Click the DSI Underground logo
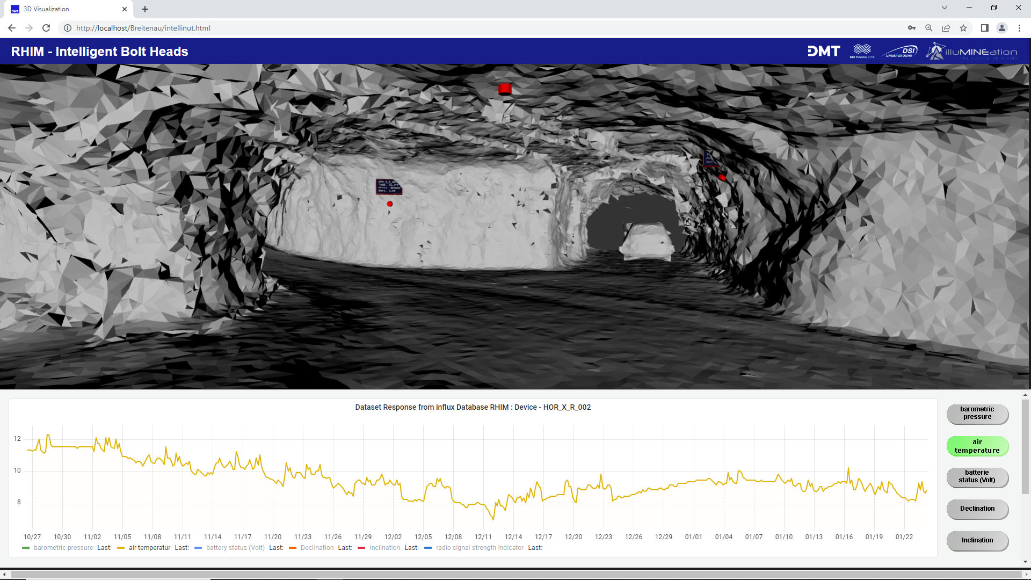 point(901,52)
